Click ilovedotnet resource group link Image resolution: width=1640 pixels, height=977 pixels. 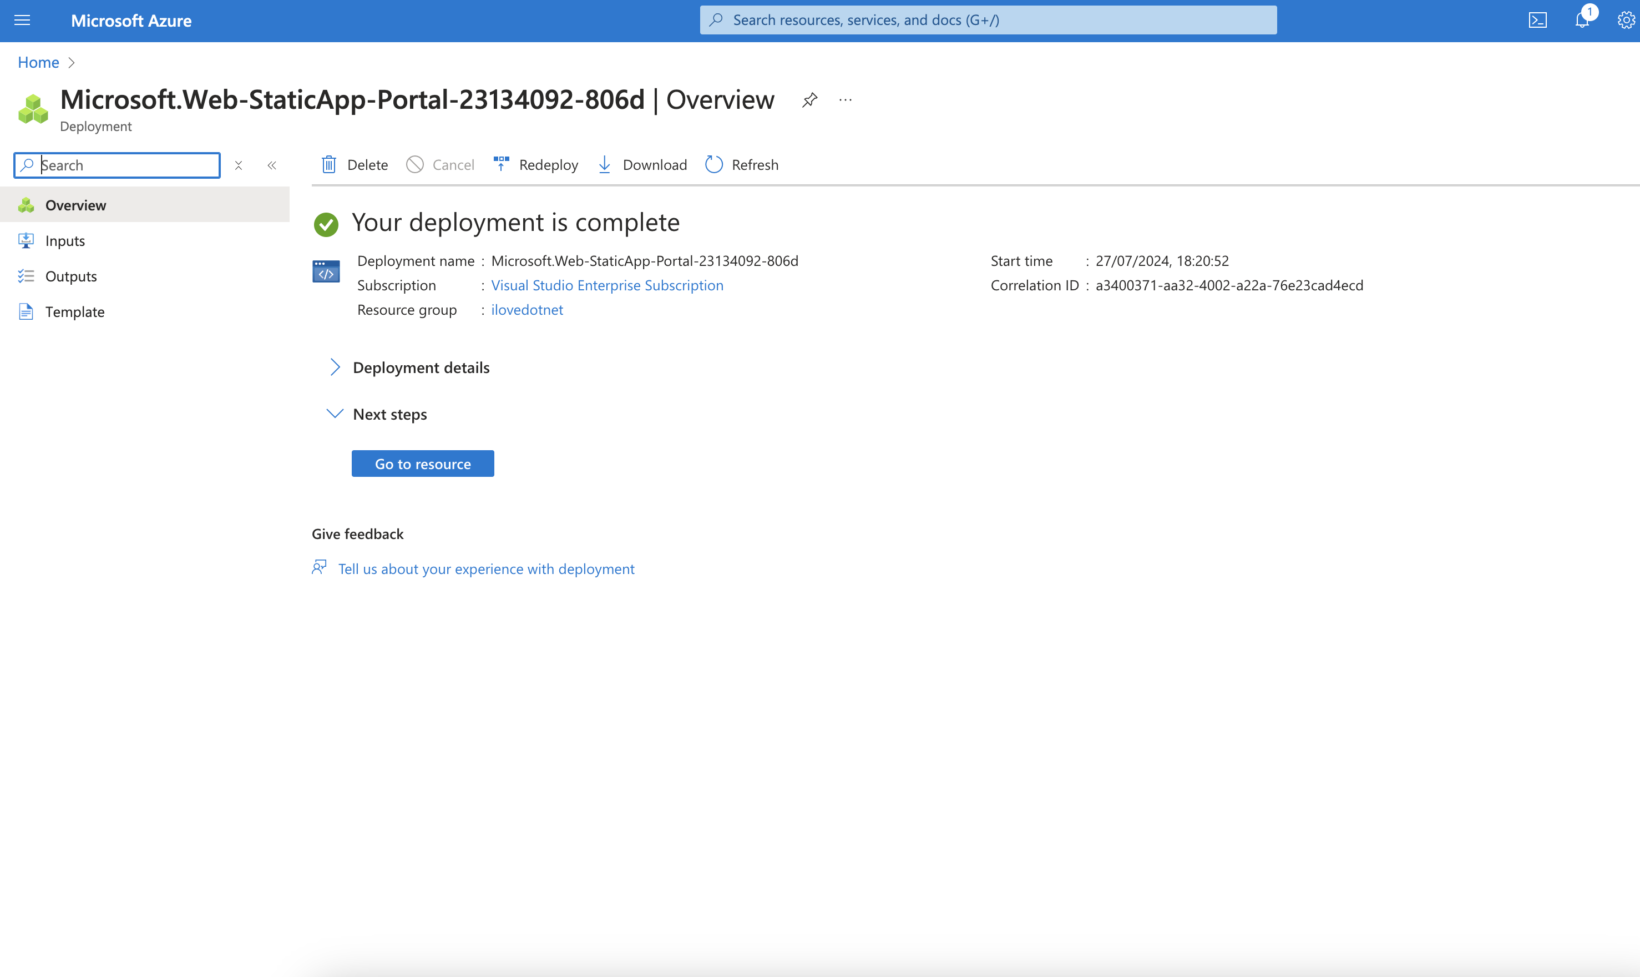point(528,308)
